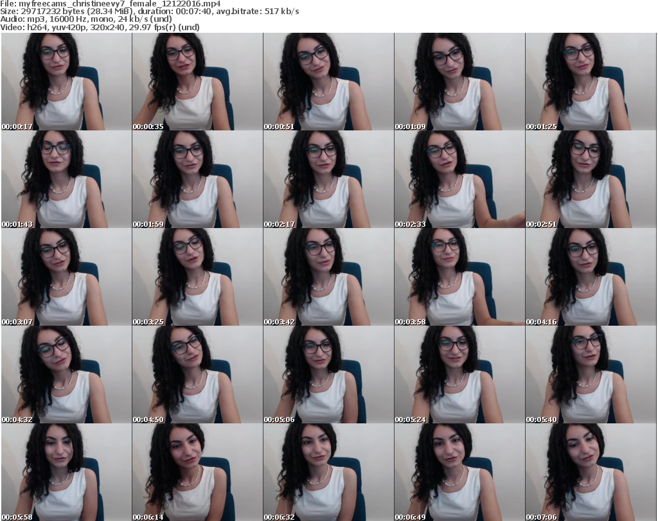Image resolution: width=658 pixels, height=521 pixels.
Task: Choose the thumbnail frame at 00:05:06
Action: [x=328, y=375]
